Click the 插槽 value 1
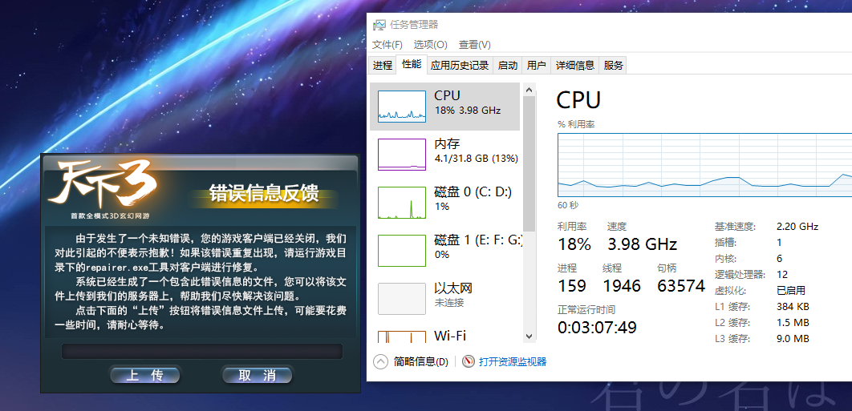This screenshot has height=411, width=852. (779, 242)
